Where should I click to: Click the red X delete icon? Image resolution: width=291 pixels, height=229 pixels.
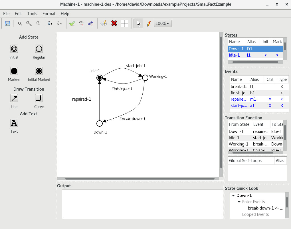tap(114, 23)
